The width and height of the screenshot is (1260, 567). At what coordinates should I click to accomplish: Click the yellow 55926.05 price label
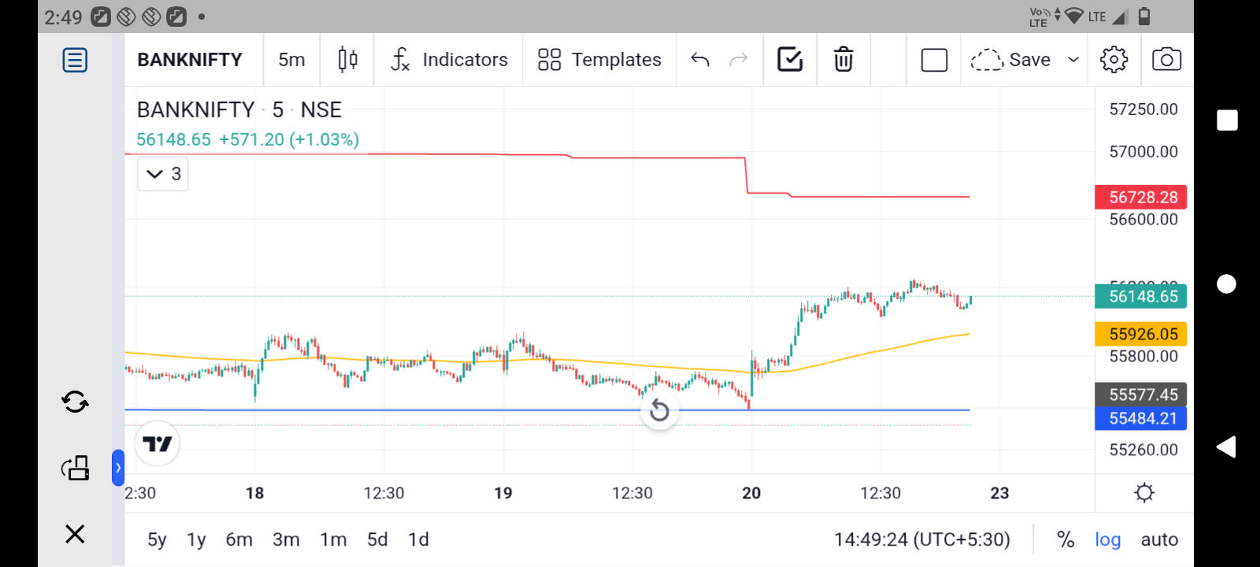pyautogui.click(x=1141, y=334)
